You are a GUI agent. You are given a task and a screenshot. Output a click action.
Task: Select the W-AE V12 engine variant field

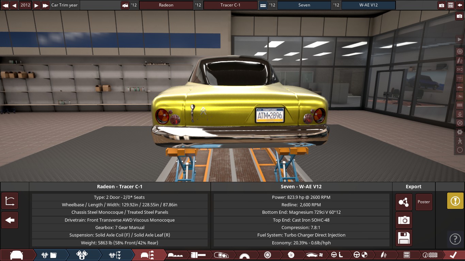[x=369, y=5]
